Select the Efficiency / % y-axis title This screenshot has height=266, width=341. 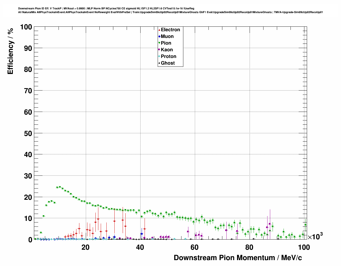(x=10, y=51)
